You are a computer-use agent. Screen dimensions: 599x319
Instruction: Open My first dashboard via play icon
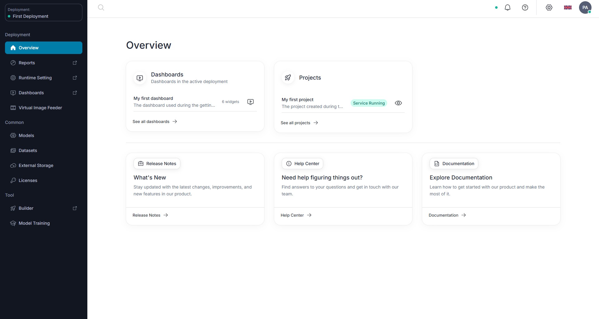[251, 102]
